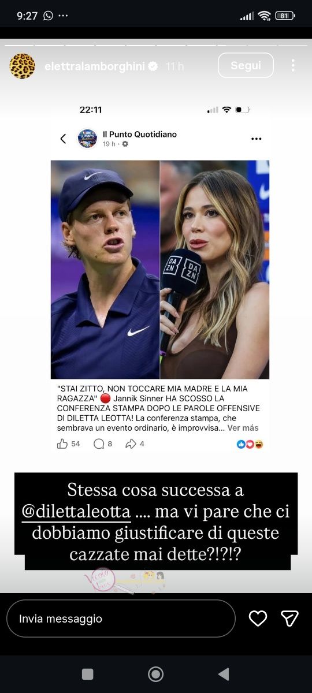Viewport: 312px width, 693px height.
Task: Tap the share arrow icon showing 4
Action: click(131, 444)
